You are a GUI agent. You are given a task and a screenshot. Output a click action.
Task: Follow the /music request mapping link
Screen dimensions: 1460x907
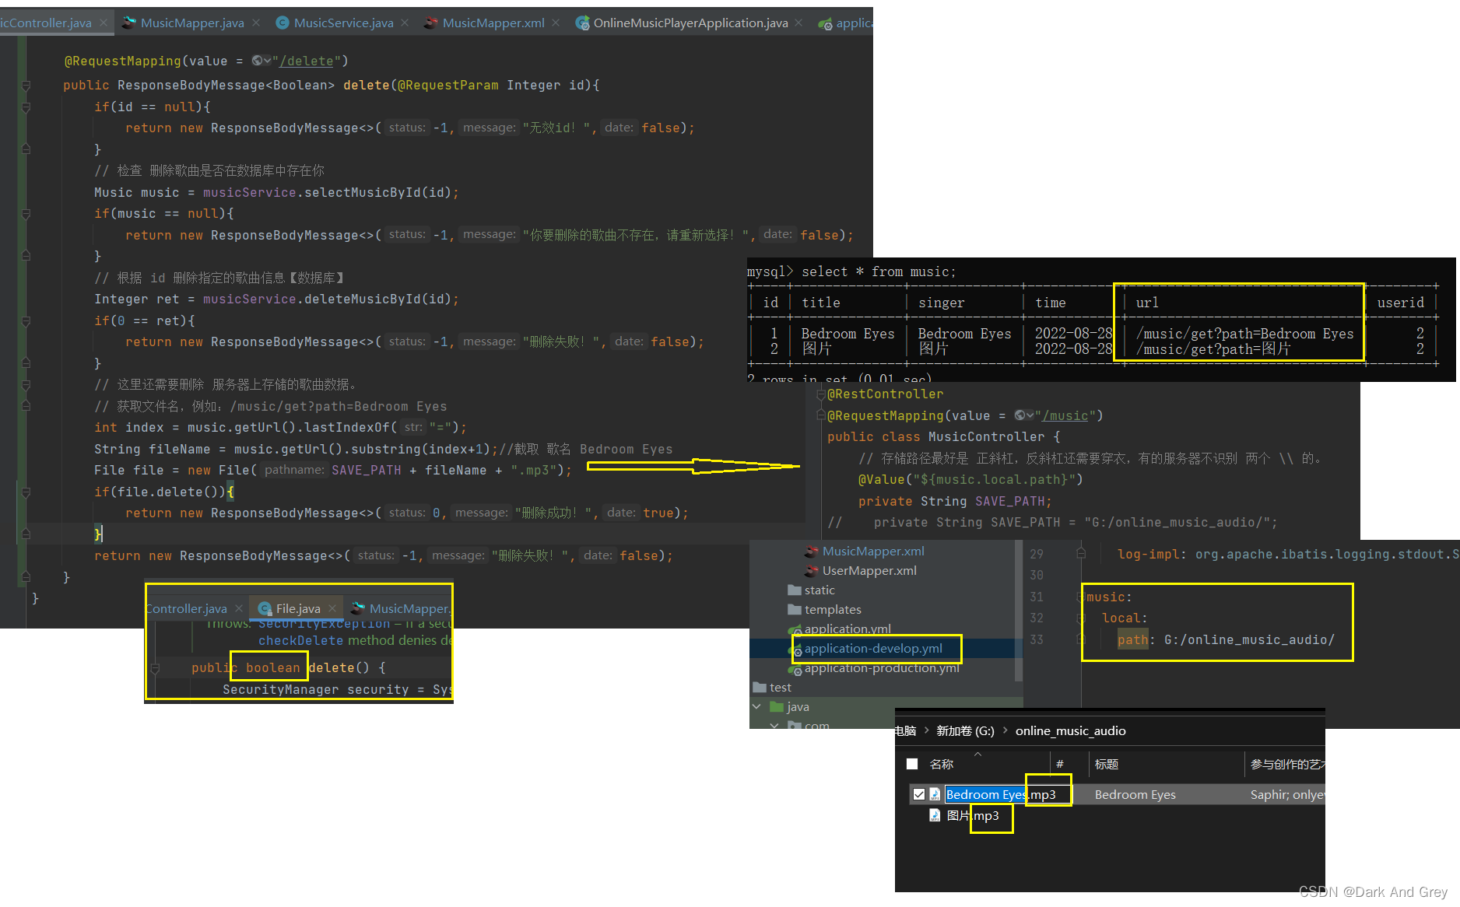1065,416
